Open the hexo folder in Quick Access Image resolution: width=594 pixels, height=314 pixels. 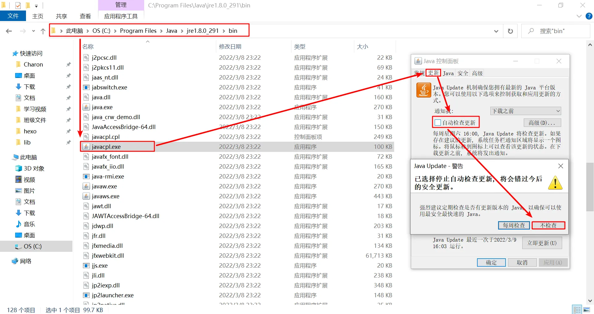pyautogui.click(x=30, y=131)
